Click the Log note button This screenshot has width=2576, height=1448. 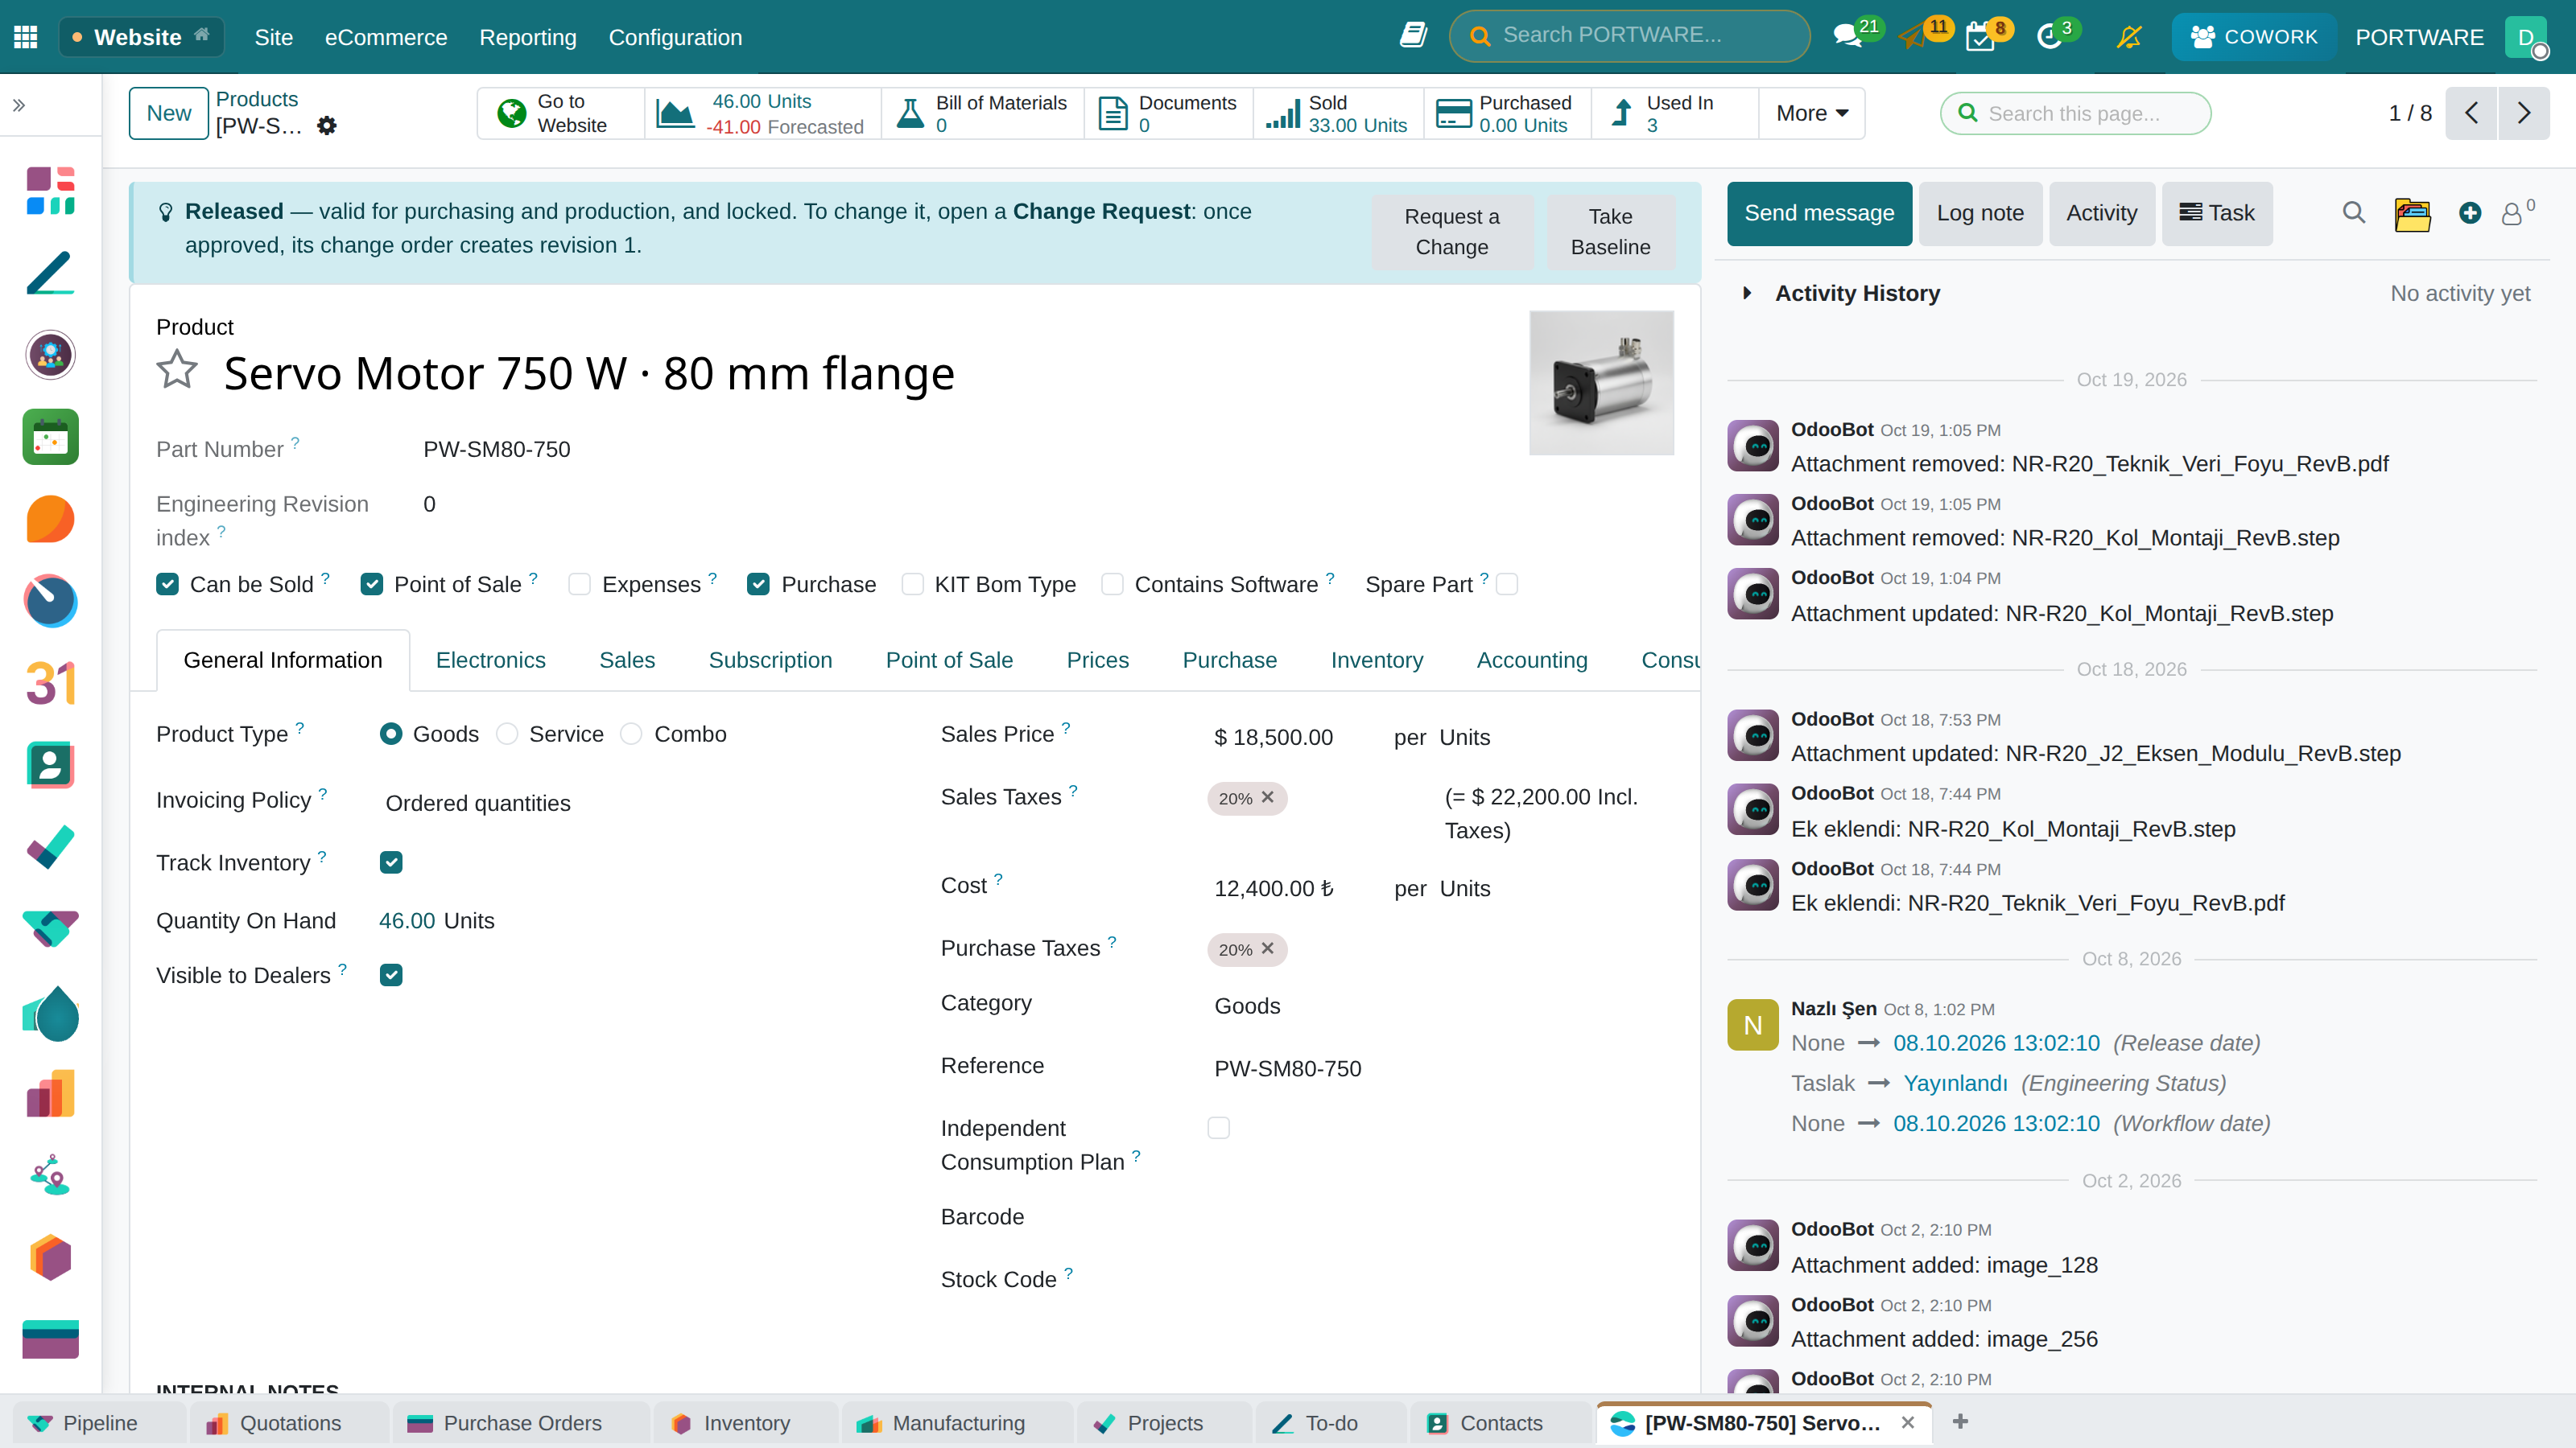click(x=1980, y=213)
